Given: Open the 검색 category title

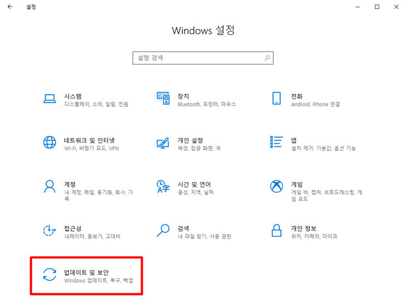Looking at the screenshot, I should click(x=183, y=228).
